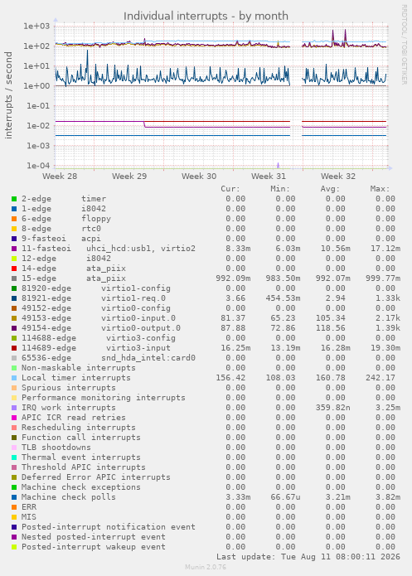Image resolution: width=412 pixels, height=576 pixels.
Task: Click the TLB shootdowns legend entry
Action: 56,448
